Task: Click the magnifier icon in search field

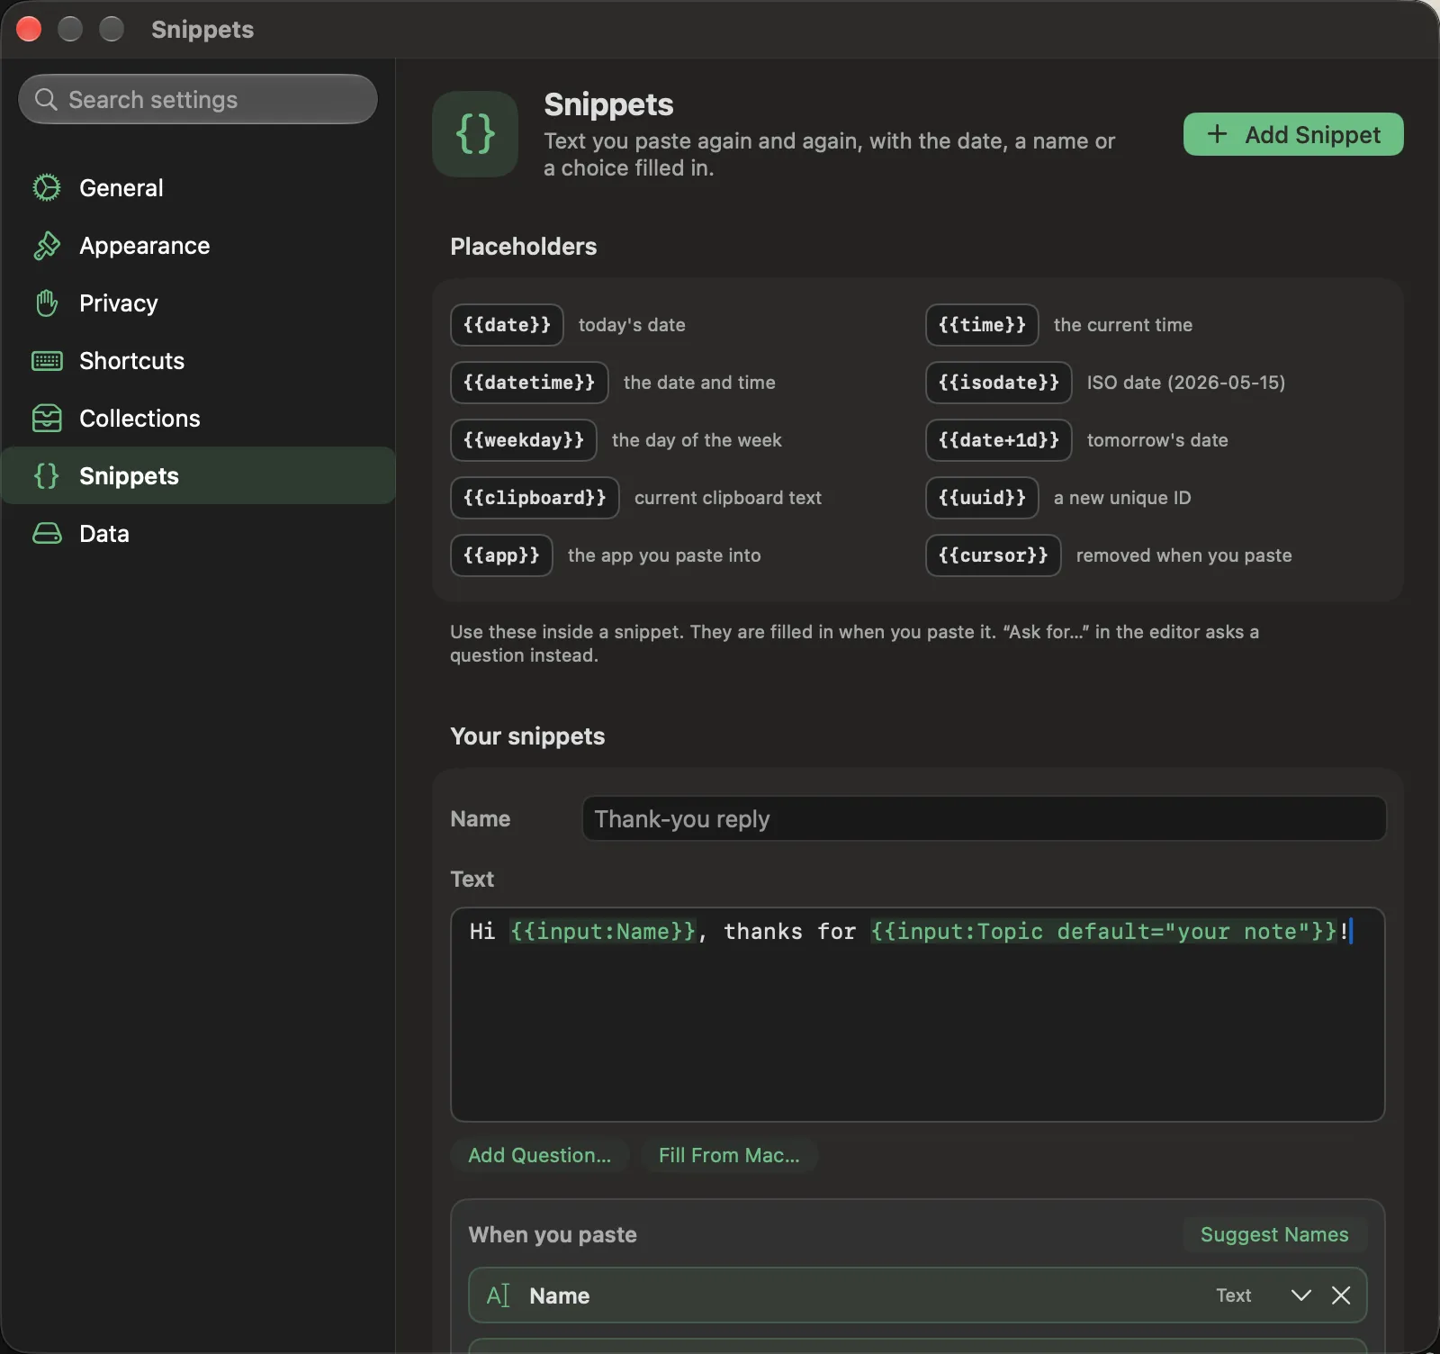Action: point(46,99)
